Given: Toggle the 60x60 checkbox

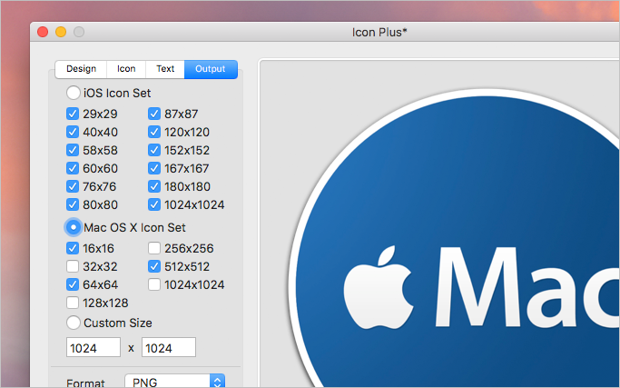Looking at the screenshot, I should click(x=73, y=168).
